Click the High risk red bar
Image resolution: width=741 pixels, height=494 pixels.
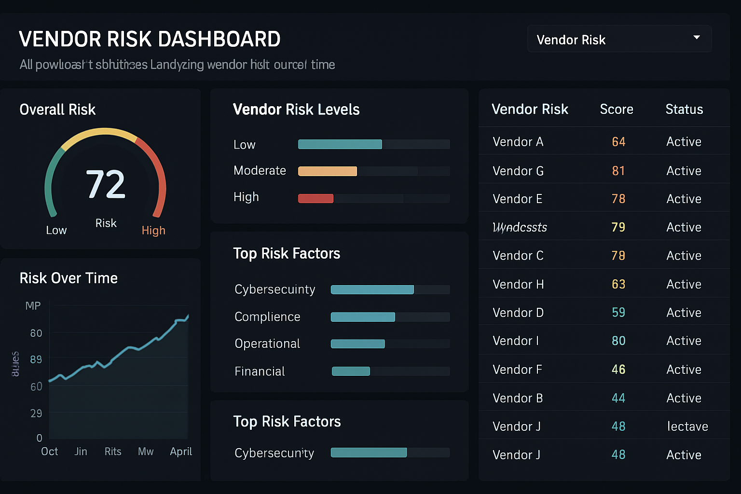coord(316,198)
